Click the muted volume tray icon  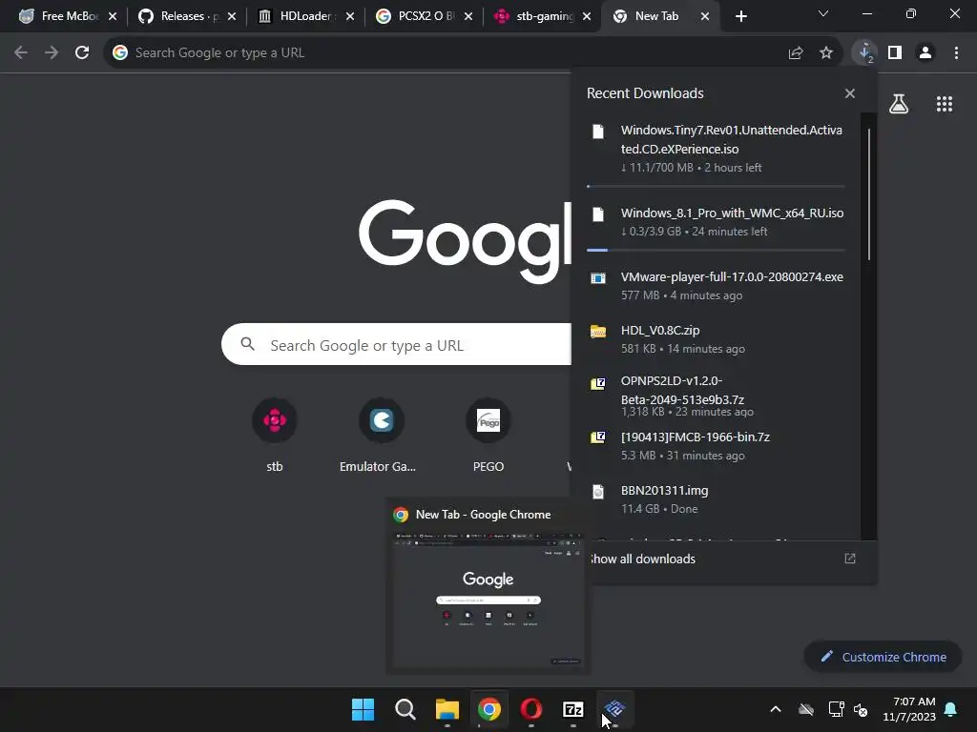tap(861, 709)
